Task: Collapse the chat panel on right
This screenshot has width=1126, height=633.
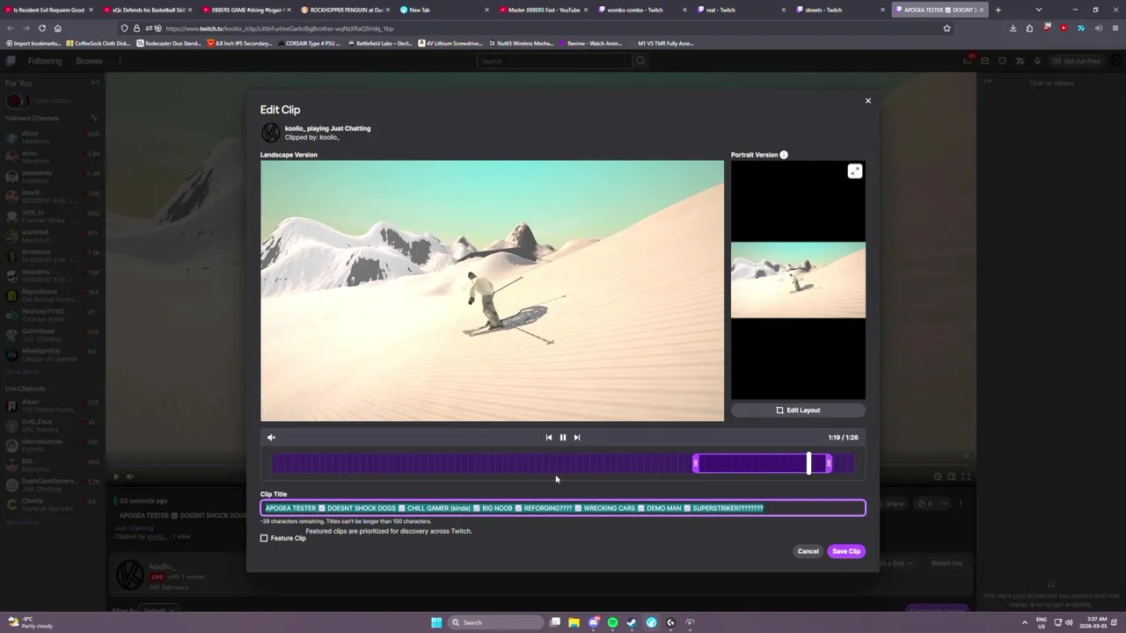Action: (988, 82)
